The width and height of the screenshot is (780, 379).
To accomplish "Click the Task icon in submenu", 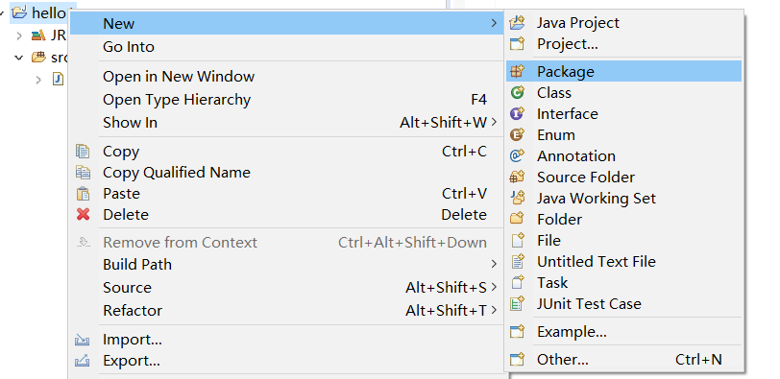I will click(518, 283).
